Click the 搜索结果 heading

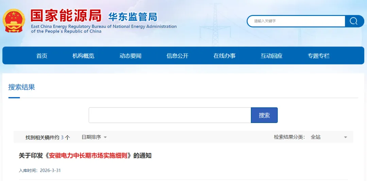[21, 87]
